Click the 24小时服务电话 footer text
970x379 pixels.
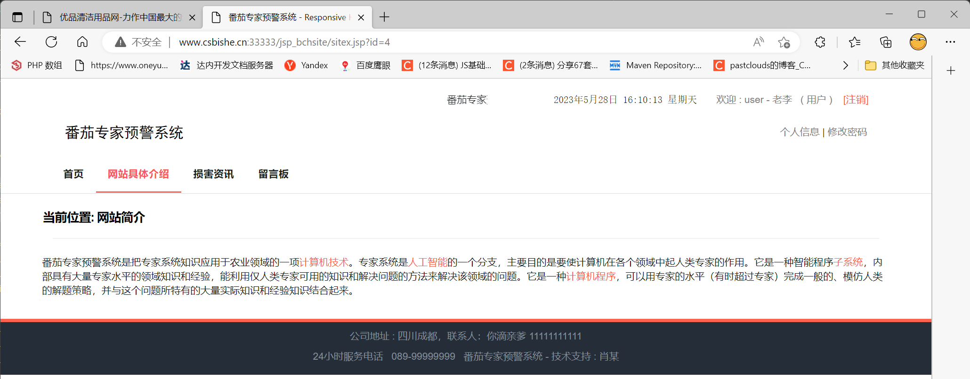point(348,356)
